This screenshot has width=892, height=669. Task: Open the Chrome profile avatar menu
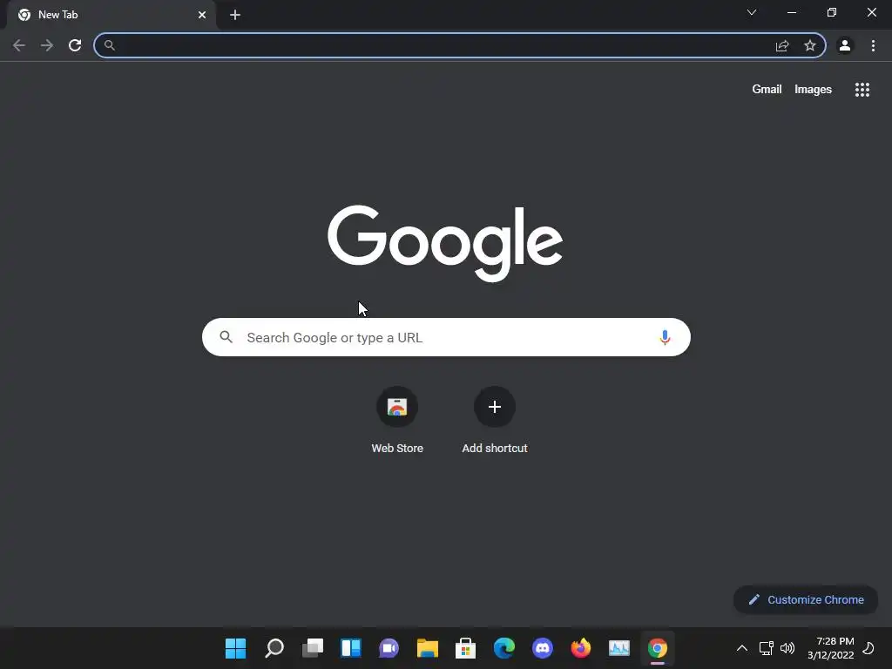[x=845, y=45]
